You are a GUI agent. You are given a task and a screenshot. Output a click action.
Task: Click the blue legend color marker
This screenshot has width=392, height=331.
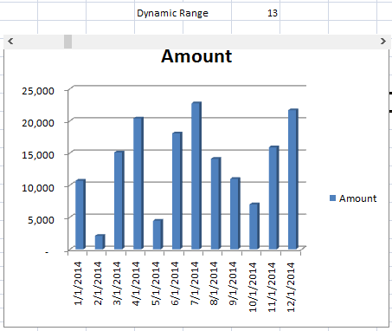point(332,198)
